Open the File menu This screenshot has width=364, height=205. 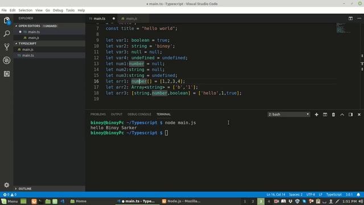tap(4, 10)
